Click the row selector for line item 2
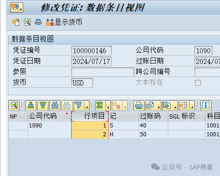This screenshot has width=220, height=176. [x=18, y=134]
